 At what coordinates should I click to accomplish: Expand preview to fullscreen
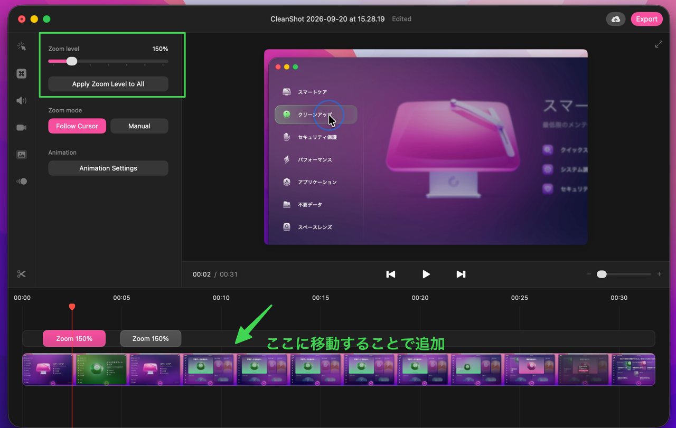click(x=659, y=44)
